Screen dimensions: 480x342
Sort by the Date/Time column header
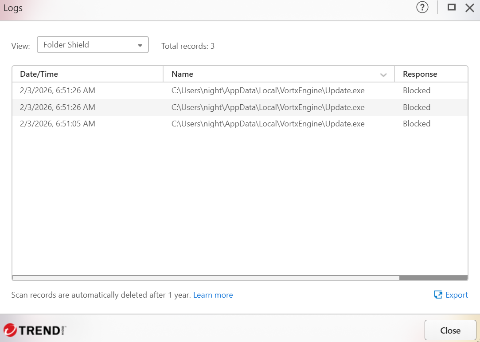click(x=88, y=74)
